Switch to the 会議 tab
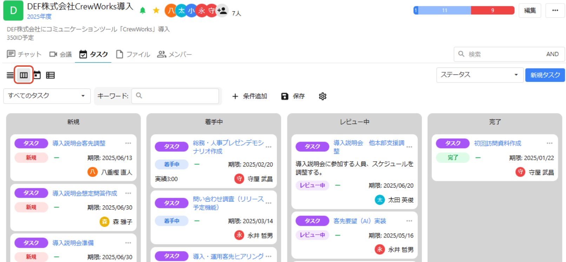566x262 pixels. [x=60, y=54]
